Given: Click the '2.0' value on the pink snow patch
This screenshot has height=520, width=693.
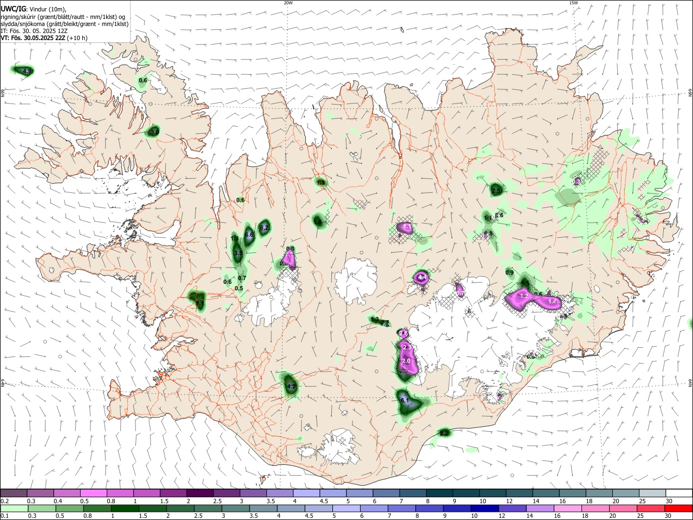Looking at the screenshot, I should tap(407, 361).
